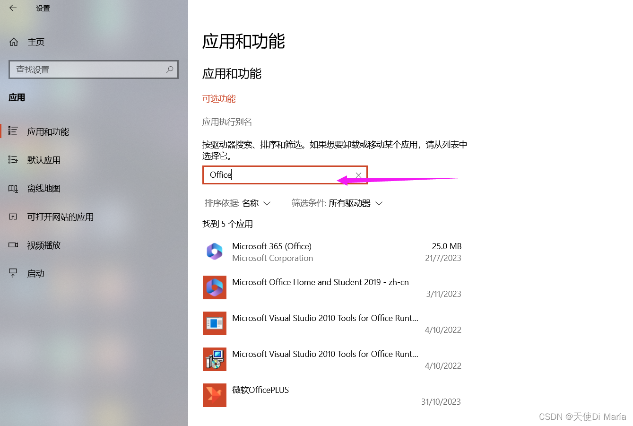Click the 21/7/2023 install date
The image size is (633, 426).
(443, 258)
